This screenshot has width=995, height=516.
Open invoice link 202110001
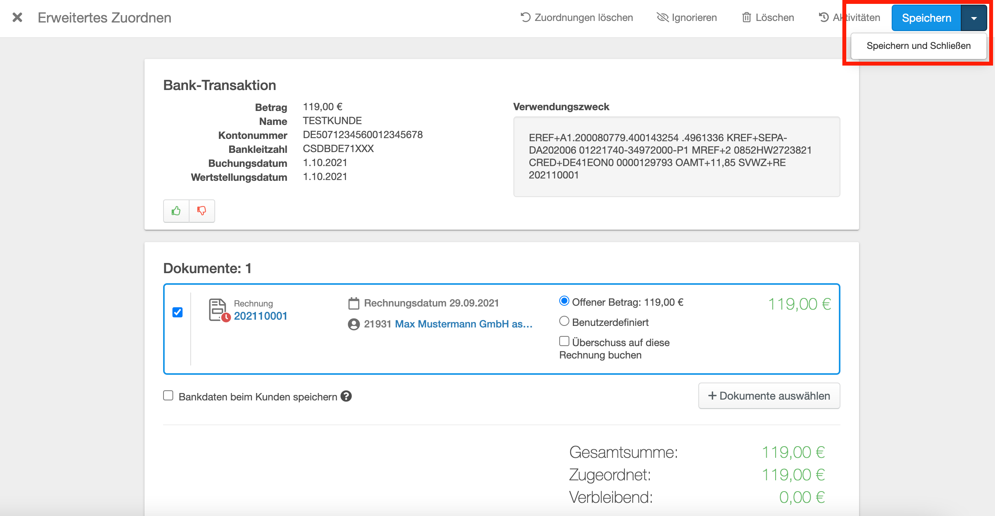coord(260,316)
